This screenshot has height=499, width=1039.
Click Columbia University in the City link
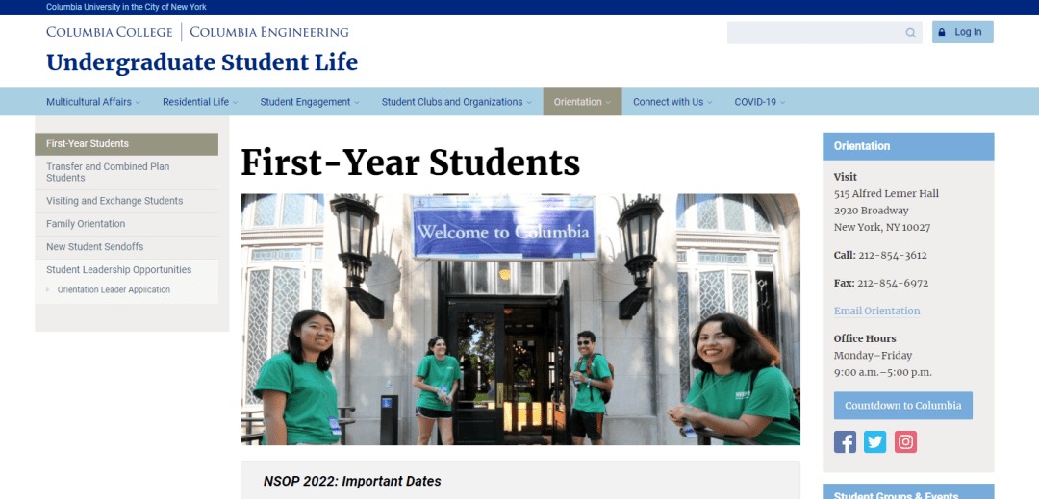point(126,7)
